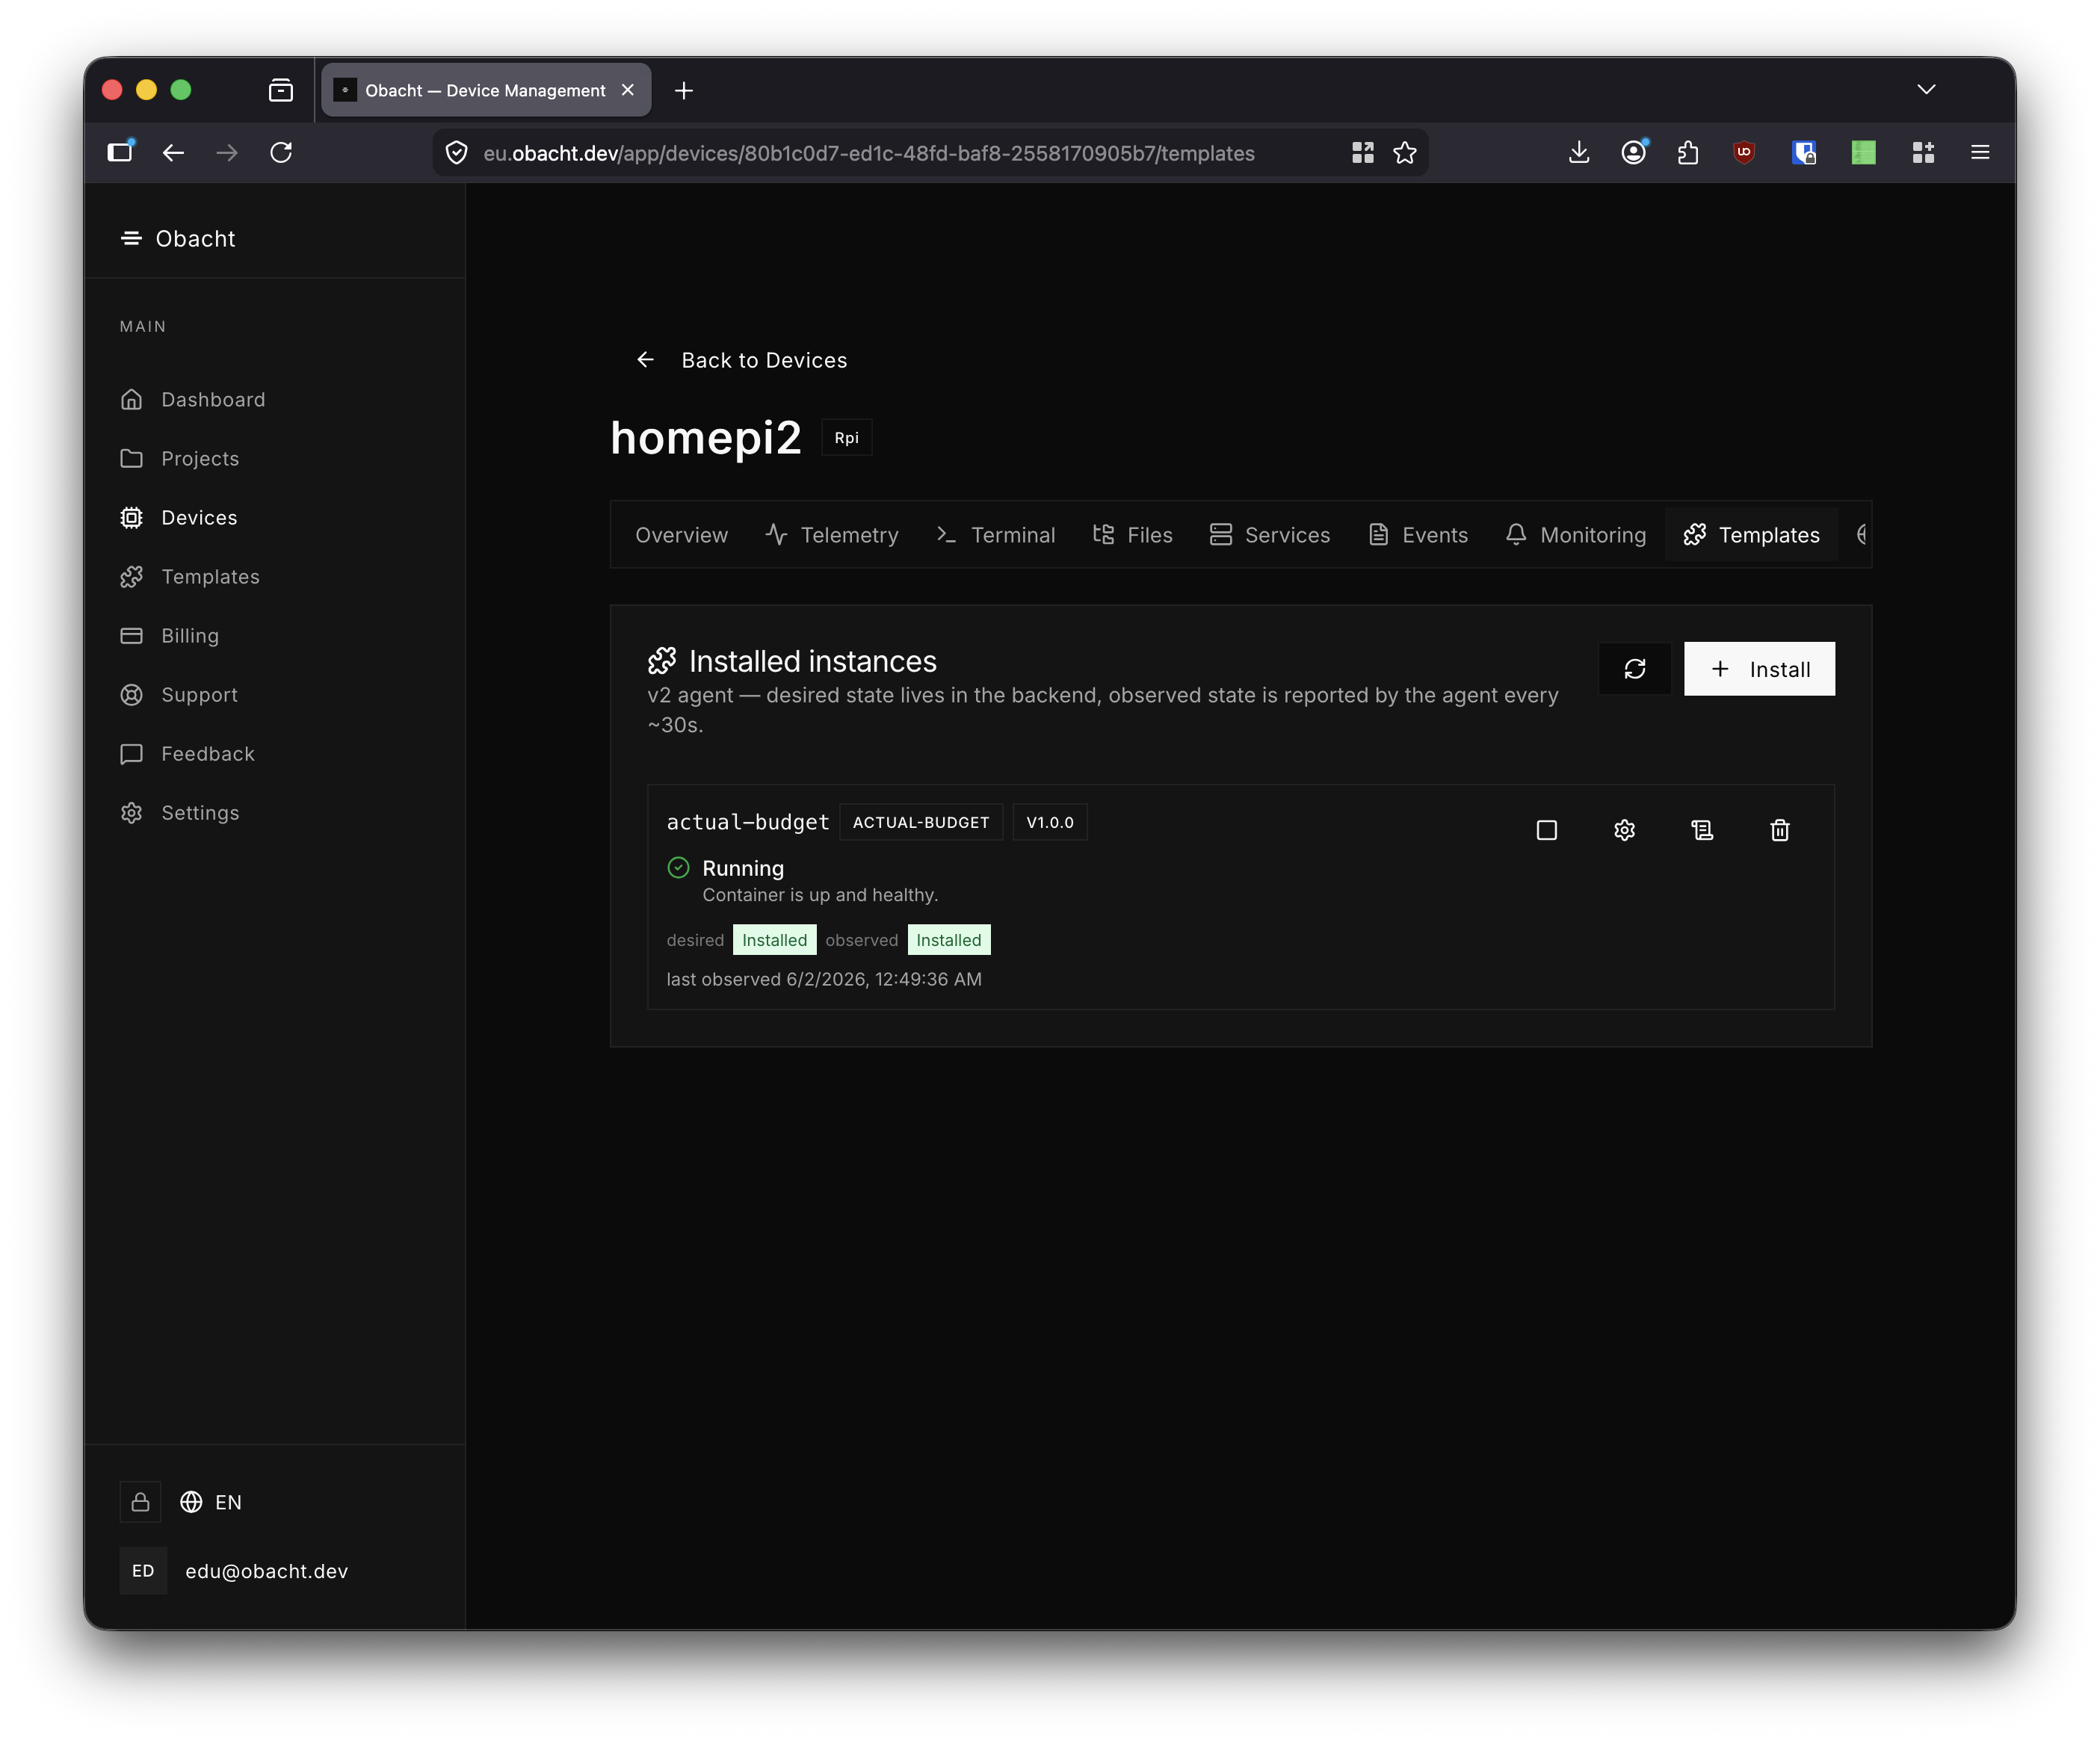The height and width of the screenshot is (1741, 2100).
Task: Go to the Monitoring tab
Action: tap(1575, 535)
